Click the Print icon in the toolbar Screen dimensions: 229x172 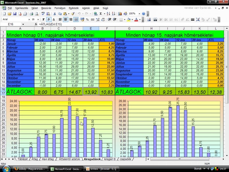(x=31, y=14)
